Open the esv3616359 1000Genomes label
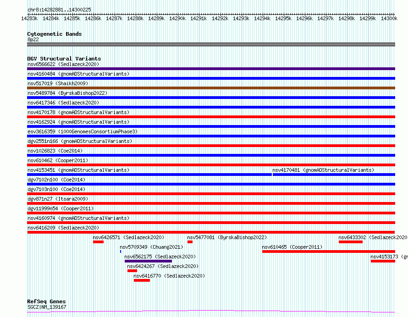The image size is (408, 317). tap(83, 131)
